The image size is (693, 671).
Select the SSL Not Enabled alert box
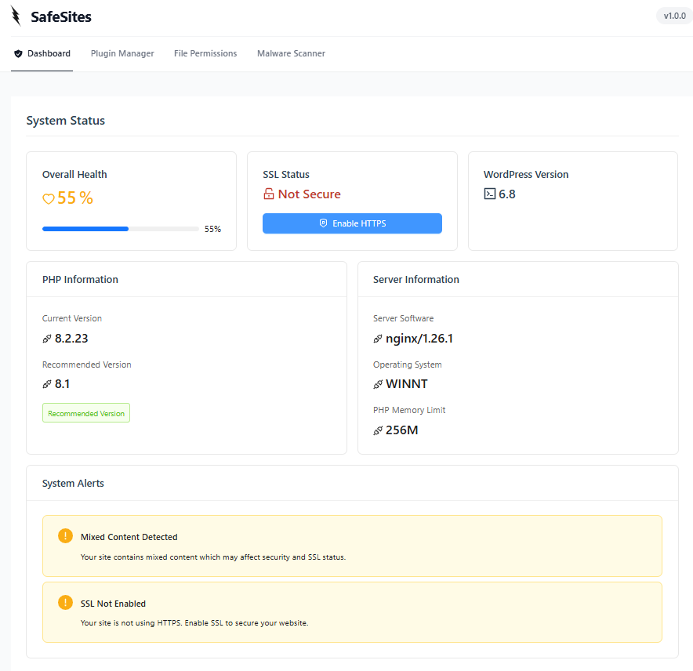352,612
